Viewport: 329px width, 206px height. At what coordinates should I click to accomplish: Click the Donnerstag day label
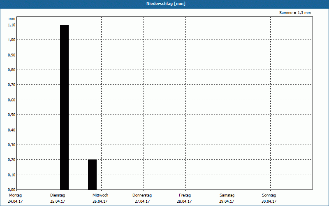142,195
